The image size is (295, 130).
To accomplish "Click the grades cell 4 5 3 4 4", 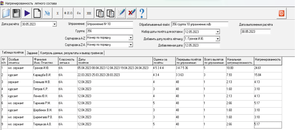I will (164, 68).
